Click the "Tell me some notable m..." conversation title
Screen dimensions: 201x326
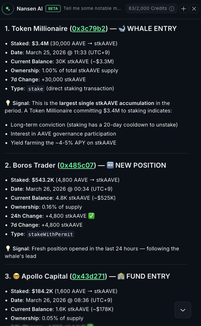click(x=92, y=9)
